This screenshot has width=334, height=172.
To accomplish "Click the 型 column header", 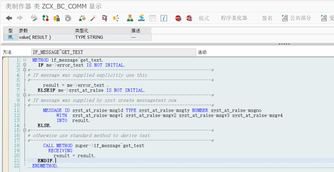I will (11, 31).
